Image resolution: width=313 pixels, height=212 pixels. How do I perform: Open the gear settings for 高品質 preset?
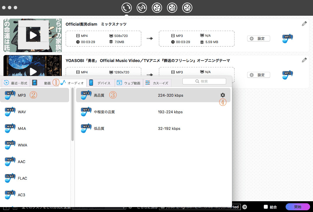point(223,95)
